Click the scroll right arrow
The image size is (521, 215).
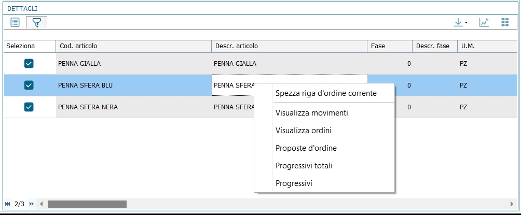tap(512, 204)
